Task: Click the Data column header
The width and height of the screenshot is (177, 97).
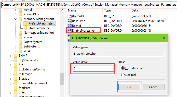Action: tap(135, 10)
